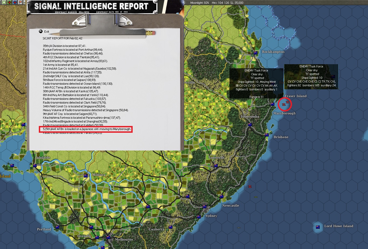
Task: Select the 34th Field Const Co at Singapore line
Action: (74, 106)
